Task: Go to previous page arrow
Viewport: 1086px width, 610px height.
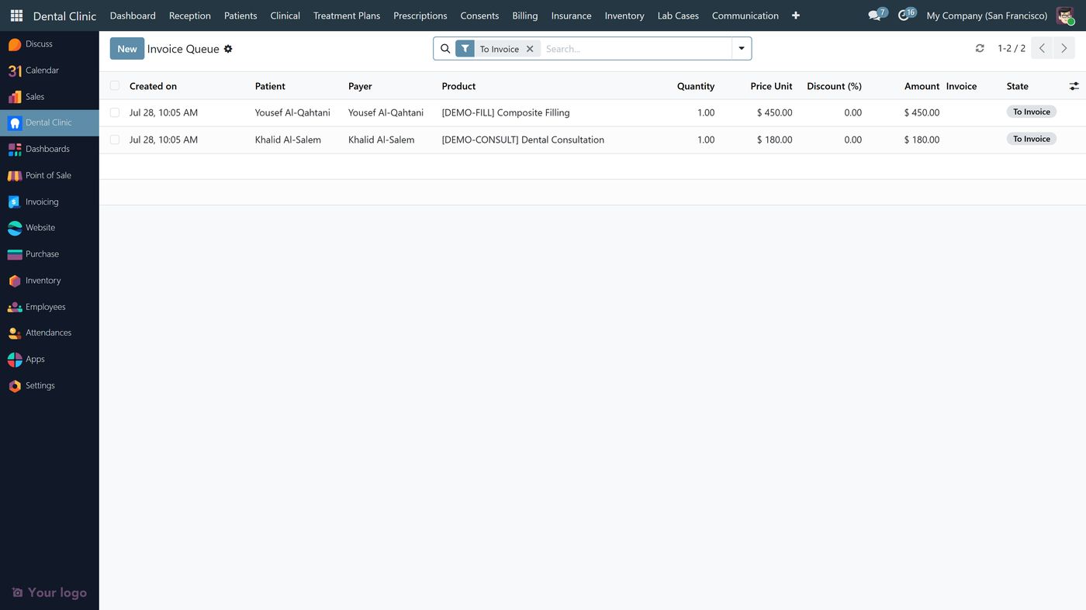Action: [1042, 48]
